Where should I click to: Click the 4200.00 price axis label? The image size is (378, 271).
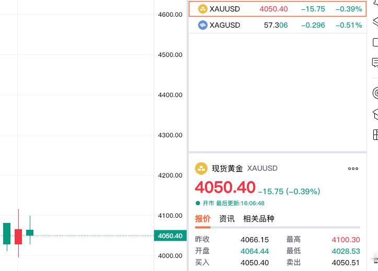(170, 175)
